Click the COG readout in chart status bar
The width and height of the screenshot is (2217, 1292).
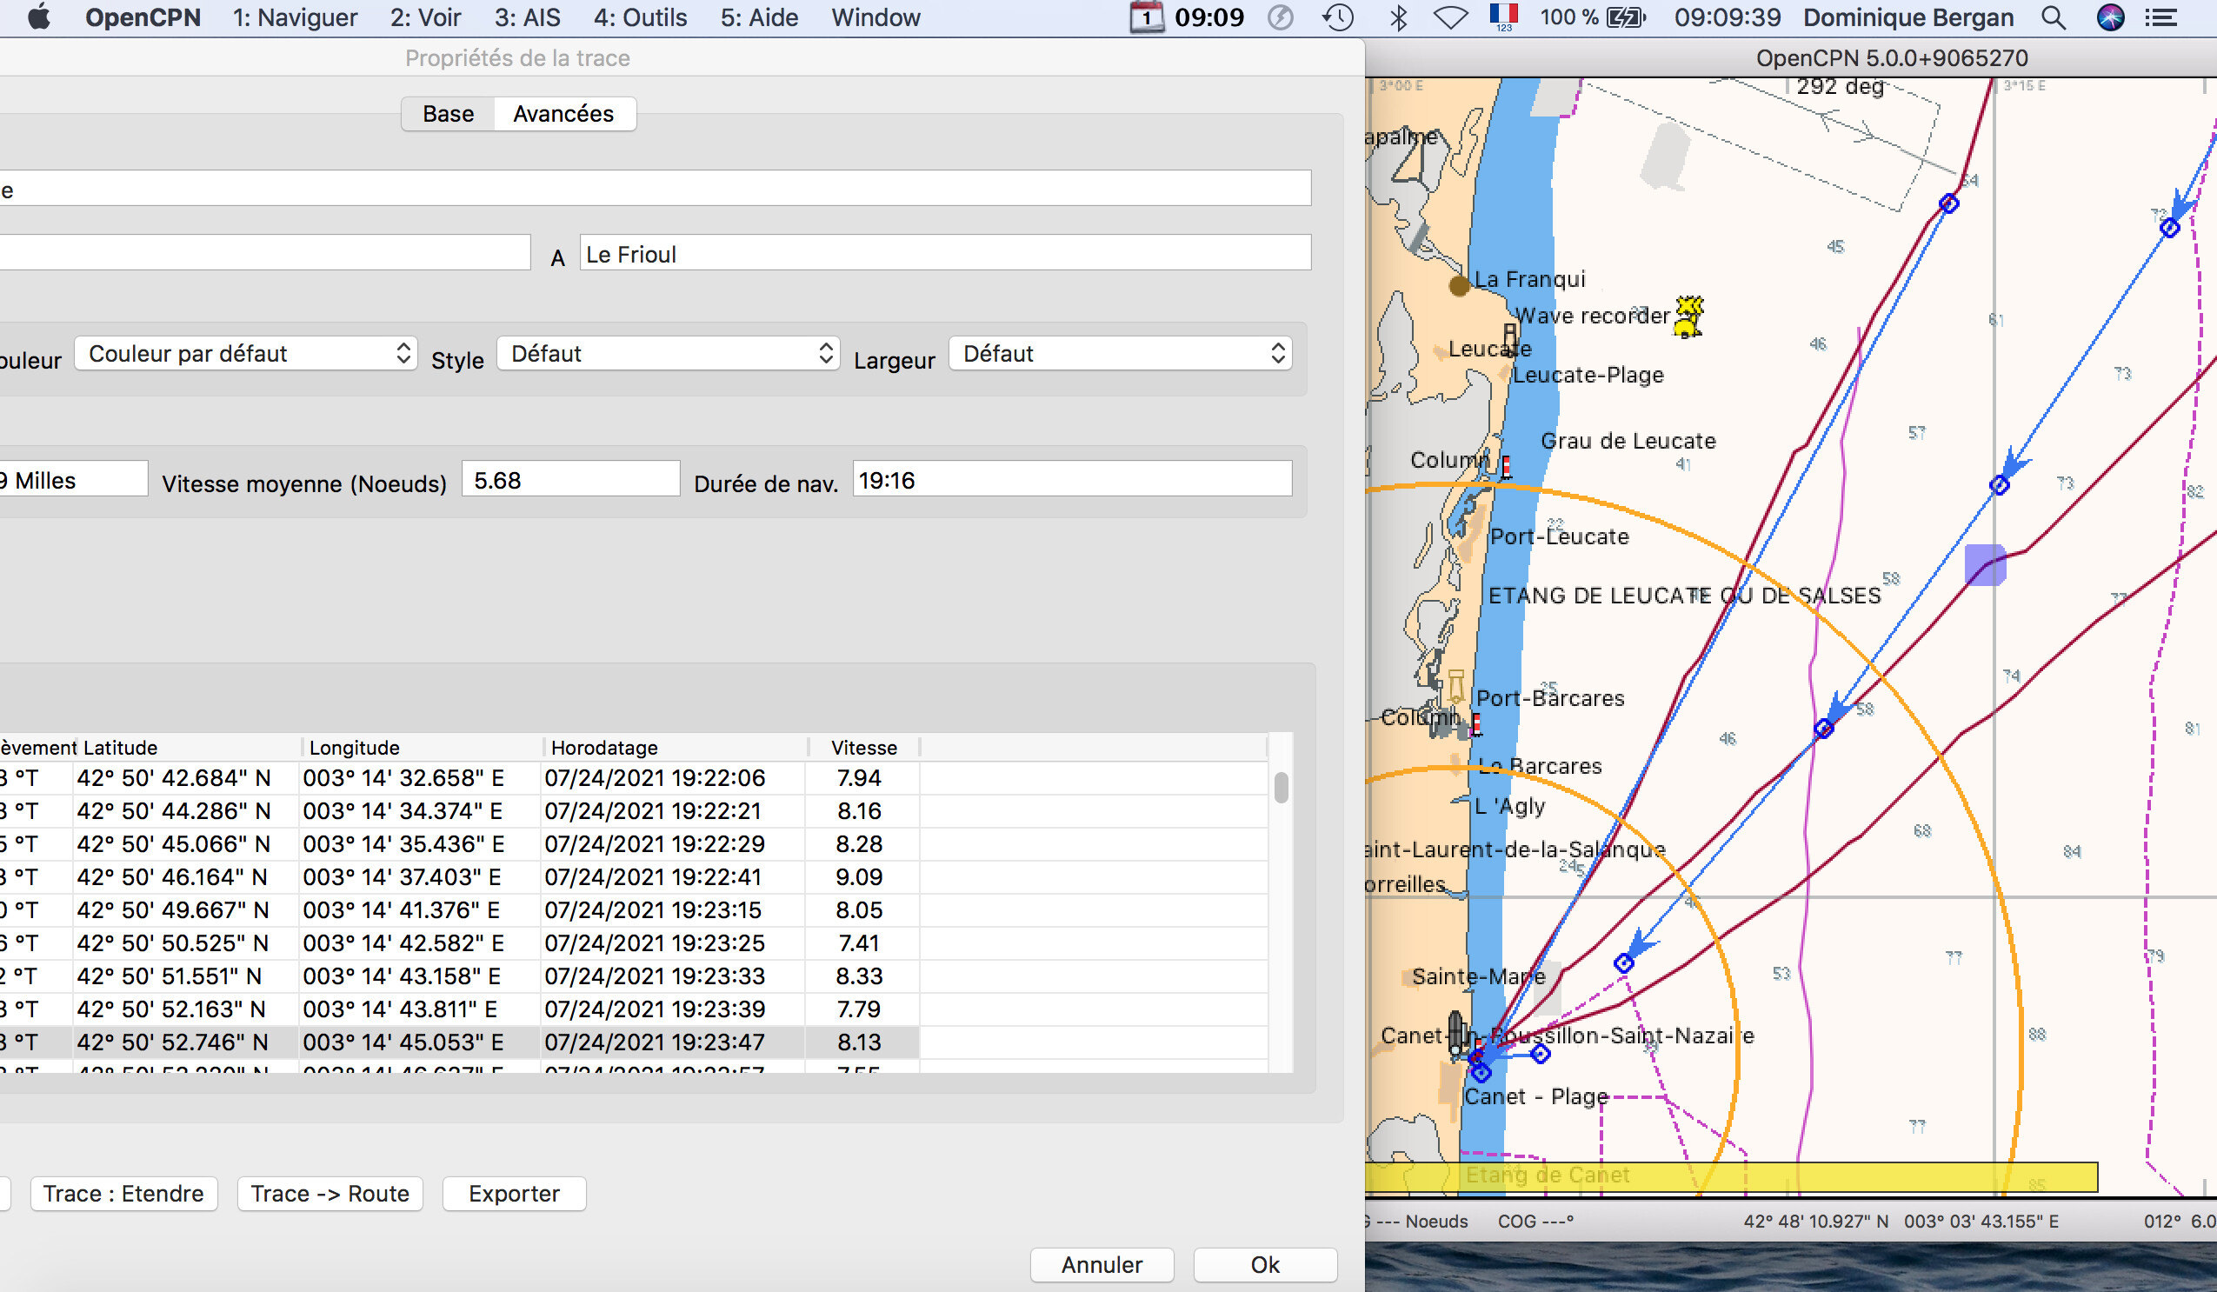[x=1535, y=1221]
